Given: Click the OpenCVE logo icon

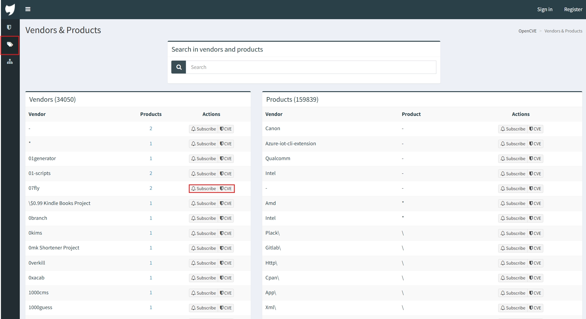Looking at the screenshot, I should (x=10, y=9).
